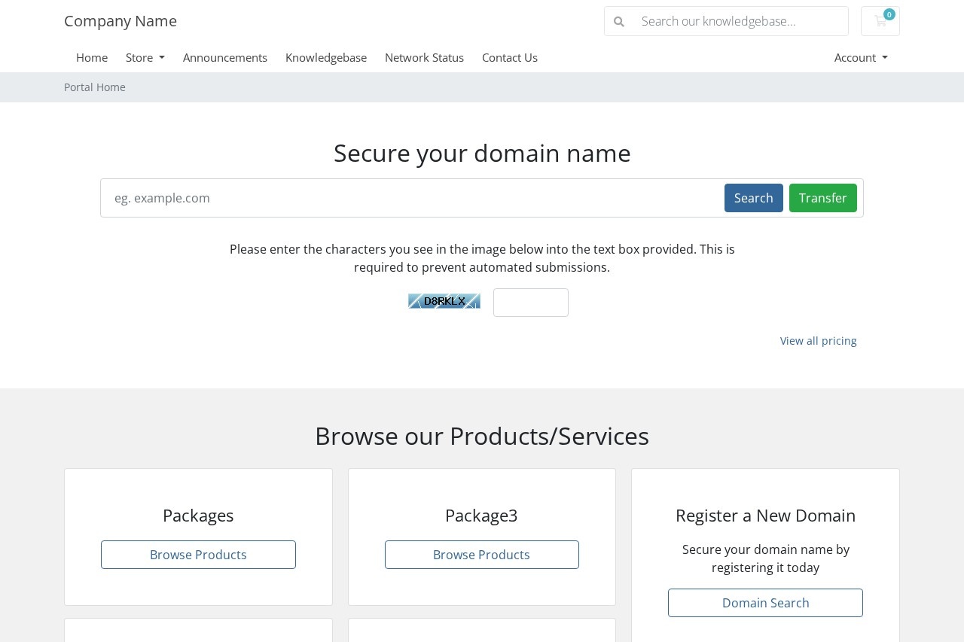Navigate to Knowledgebase in navbar

(x=326, y=58)
